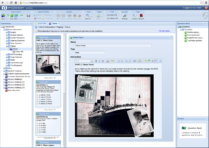This screenshot has width=209, height=148.
Task: Select answer 'a: 1 day'
Action: coord(38,123)
